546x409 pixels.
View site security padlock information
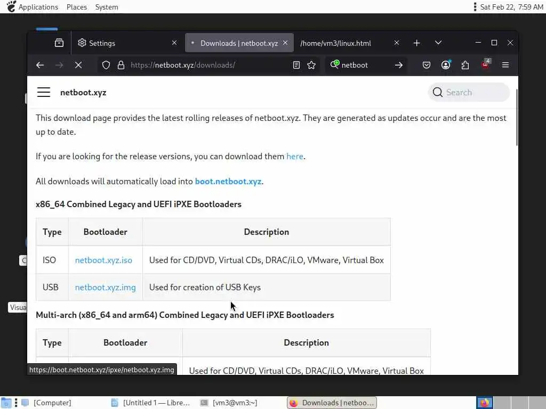tap(121, 65)
